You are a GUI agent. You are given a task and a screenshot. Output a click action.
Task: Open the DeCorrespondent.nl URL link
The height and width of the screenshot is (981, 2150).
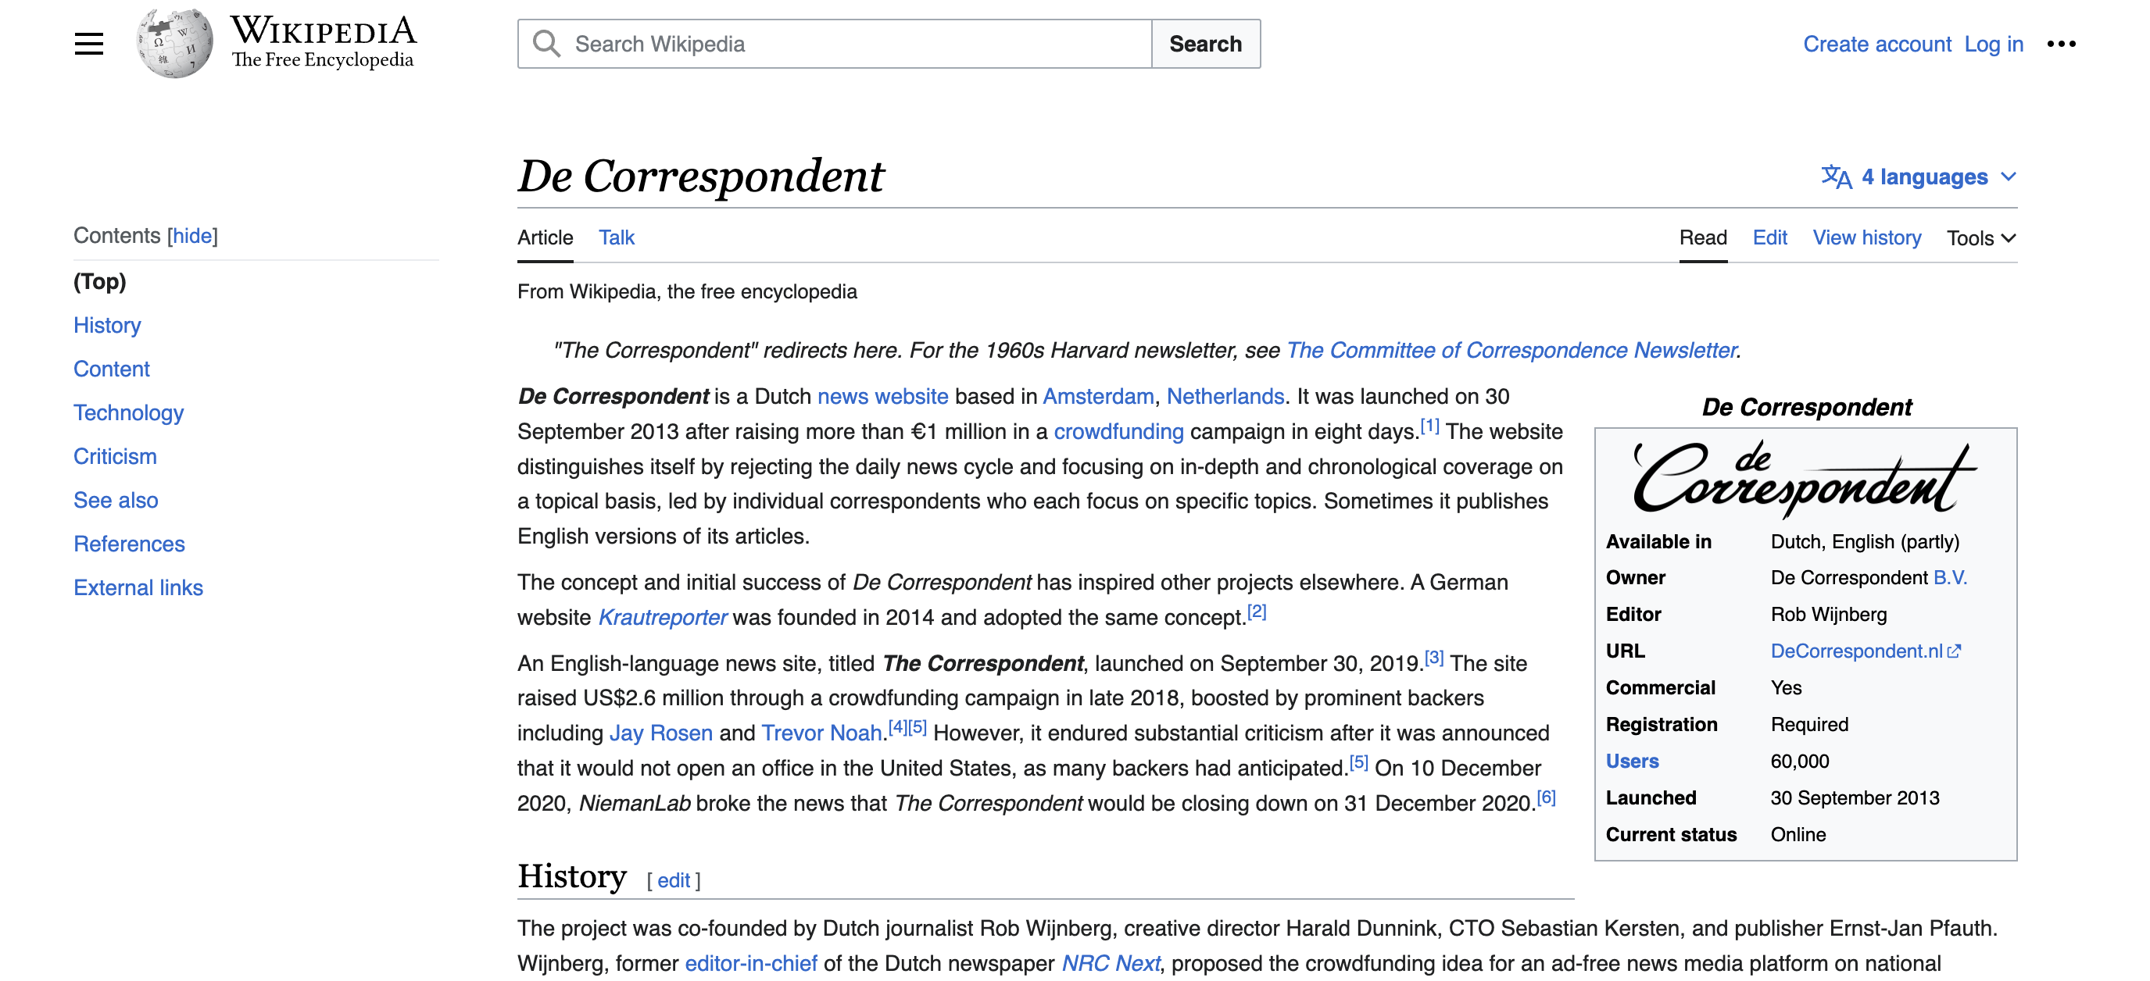point(1856,651)
